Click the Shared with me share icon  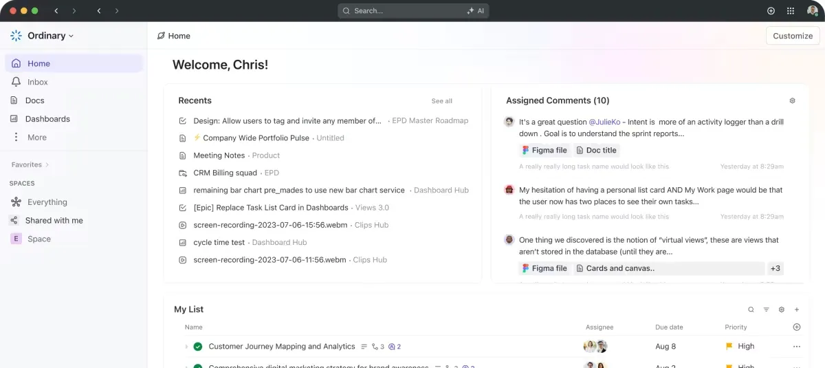coord(14,221)
